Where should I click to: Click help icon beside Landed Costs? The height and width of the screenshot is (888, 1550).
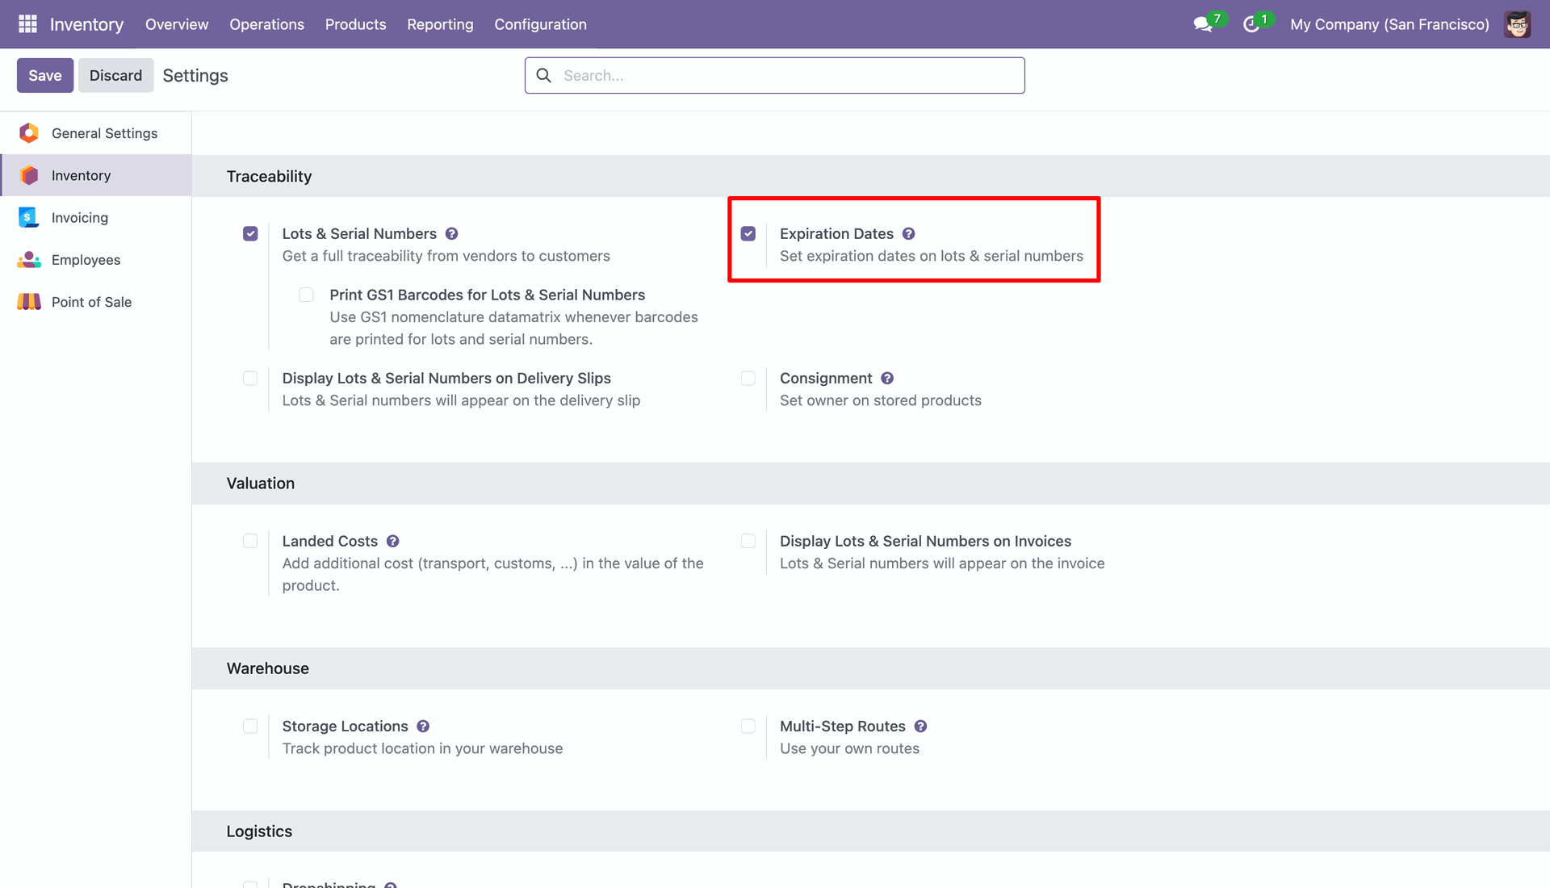pos(392,541)
